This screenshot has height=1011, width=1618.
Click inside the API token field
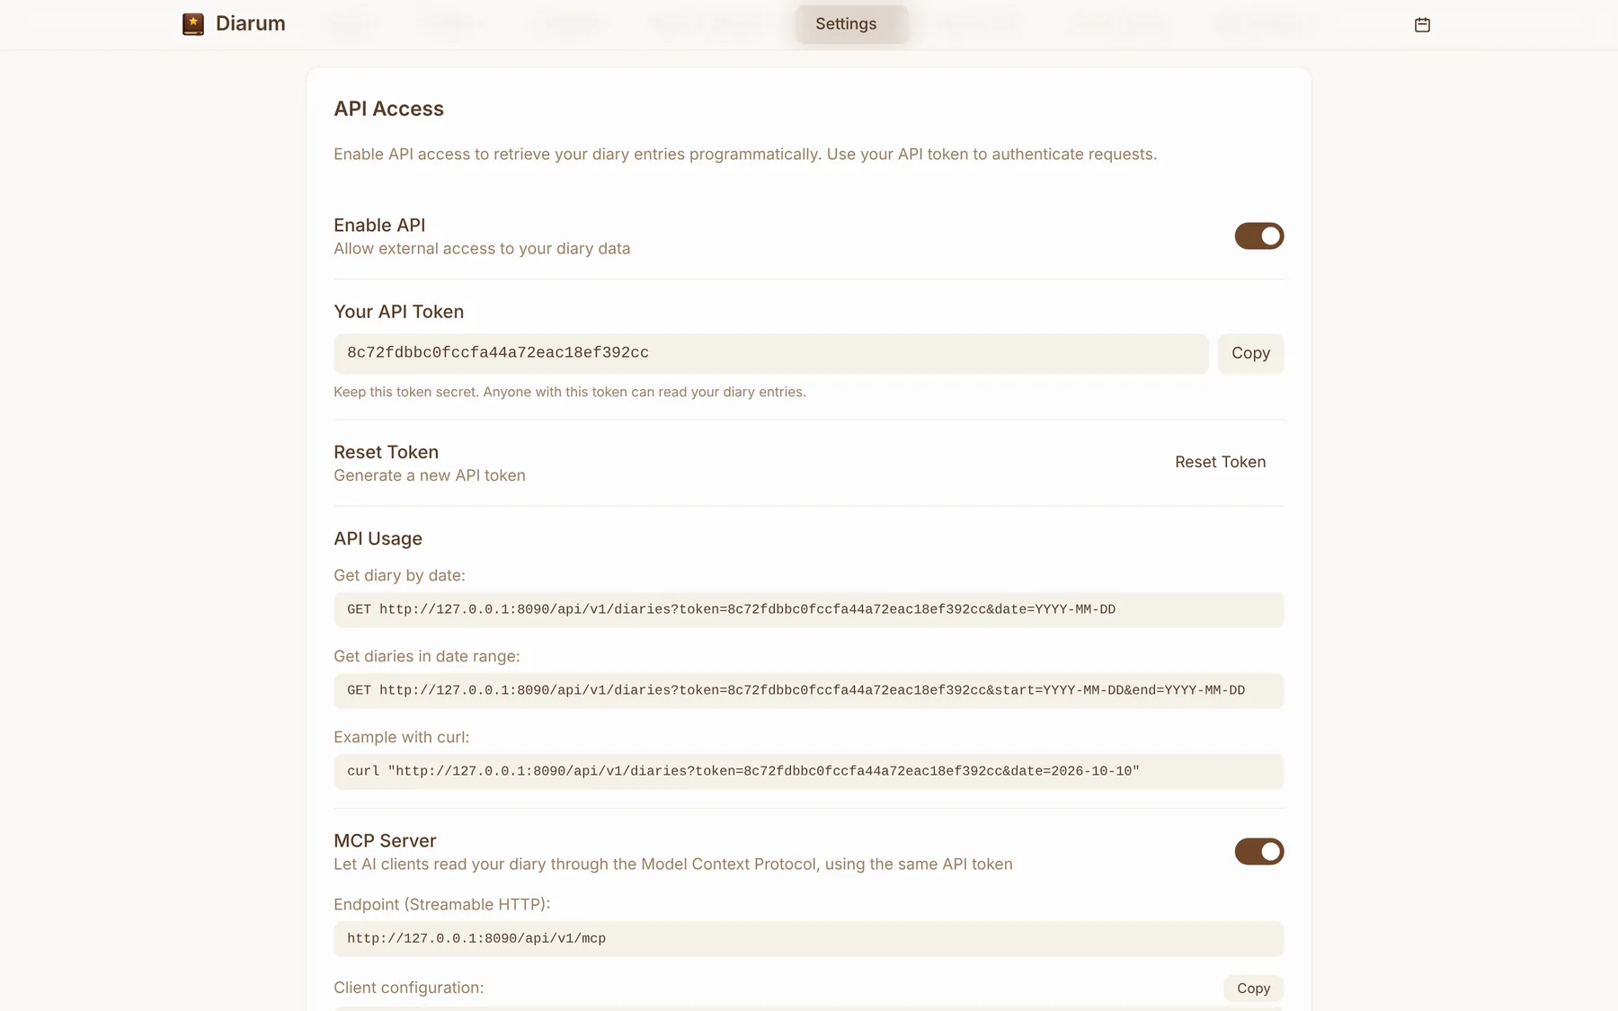(770, 353)
